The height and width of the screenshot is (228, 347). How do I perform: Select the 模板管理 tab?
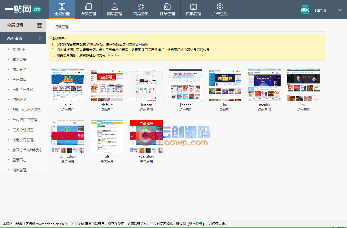(x=62, y=27)
